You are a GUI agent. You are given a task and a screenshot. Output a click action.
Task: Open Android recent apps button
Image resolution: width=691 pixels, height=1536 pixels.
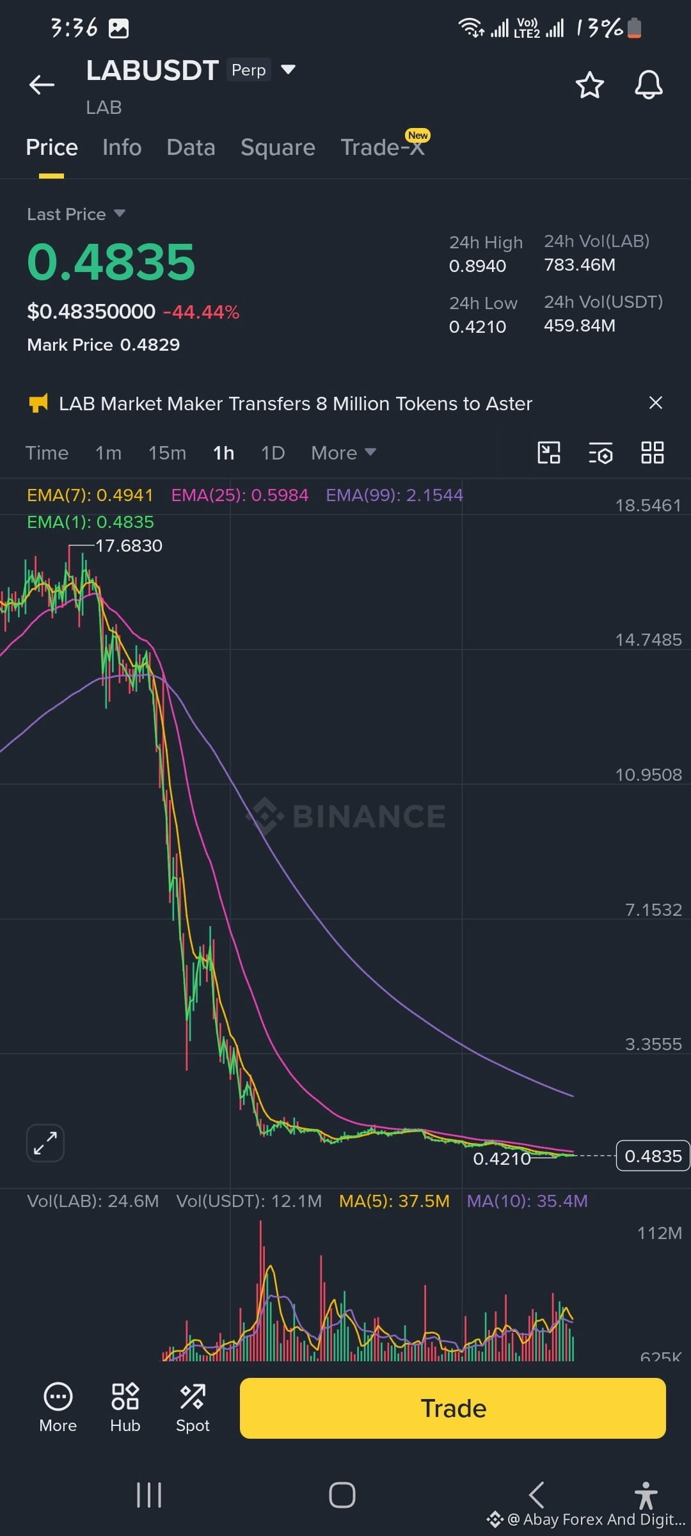149,1495
